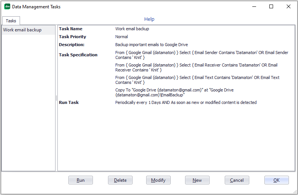Create a New task
Screen dimensions: 298x195
click(x=197, y=180)
